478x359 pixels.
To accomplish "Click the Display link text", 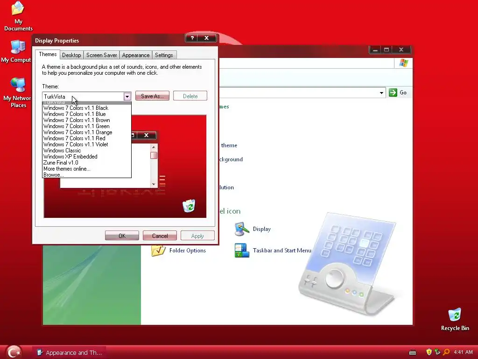I will point(261,229).
